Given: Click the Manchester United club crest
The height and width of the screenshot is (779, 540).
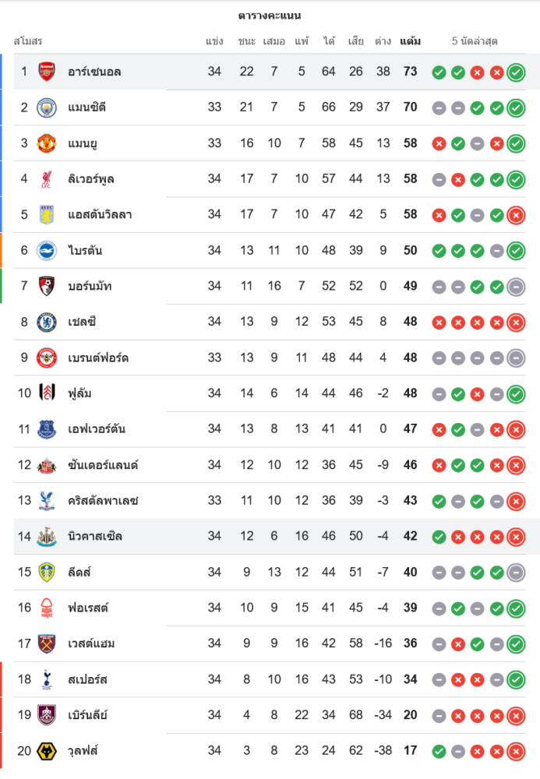Looking at the screenshot, I should [x=48, y=143].
